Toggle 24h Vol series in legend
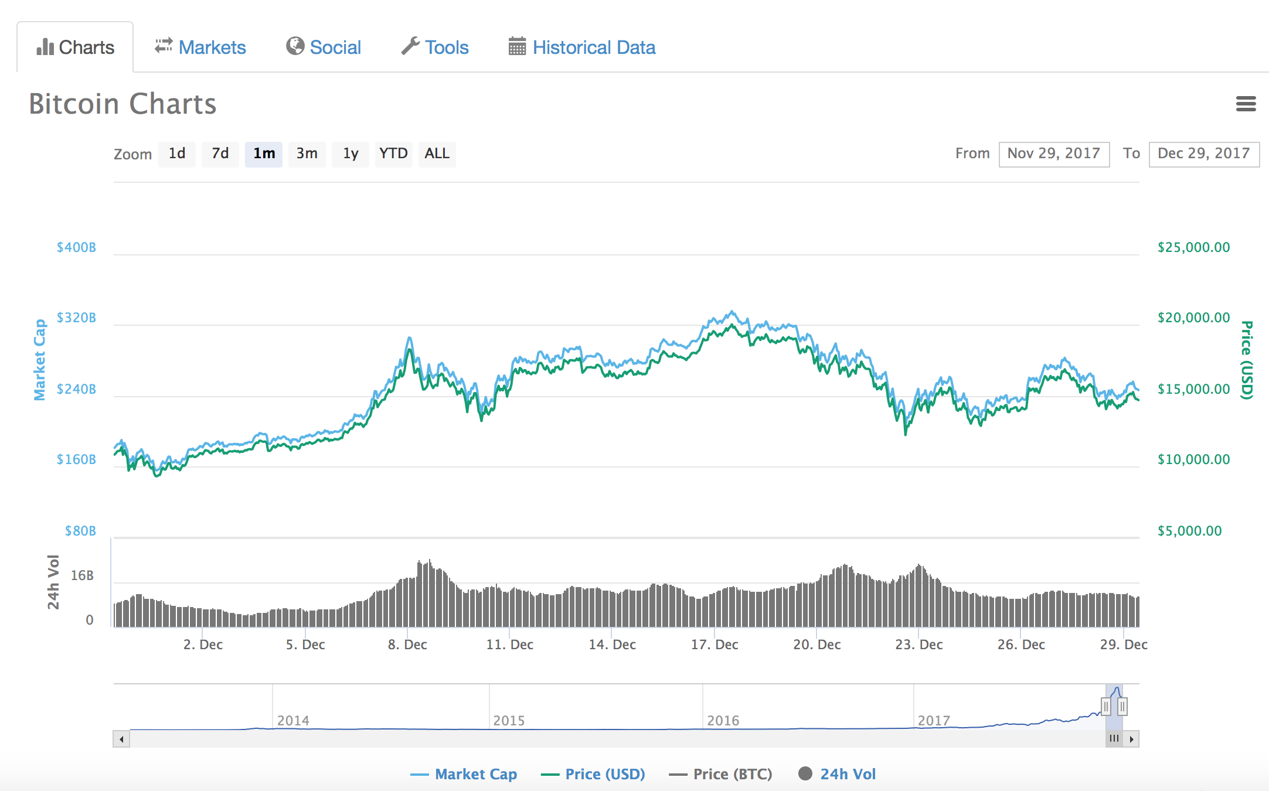 coord(847,774)
